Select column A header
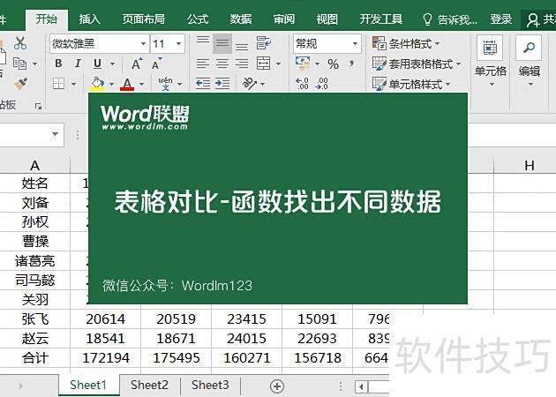Viewport: 556px width, 397px height. (34, 165)
